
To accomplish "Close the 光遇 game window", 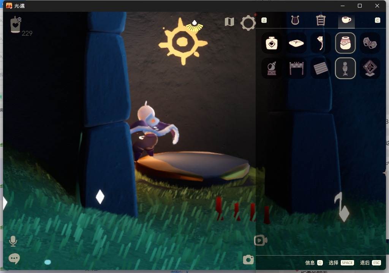I will 377,6.
